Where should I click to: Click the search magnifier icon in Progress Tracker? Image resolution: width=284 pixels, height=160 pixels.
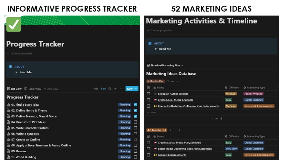(110, 89)
